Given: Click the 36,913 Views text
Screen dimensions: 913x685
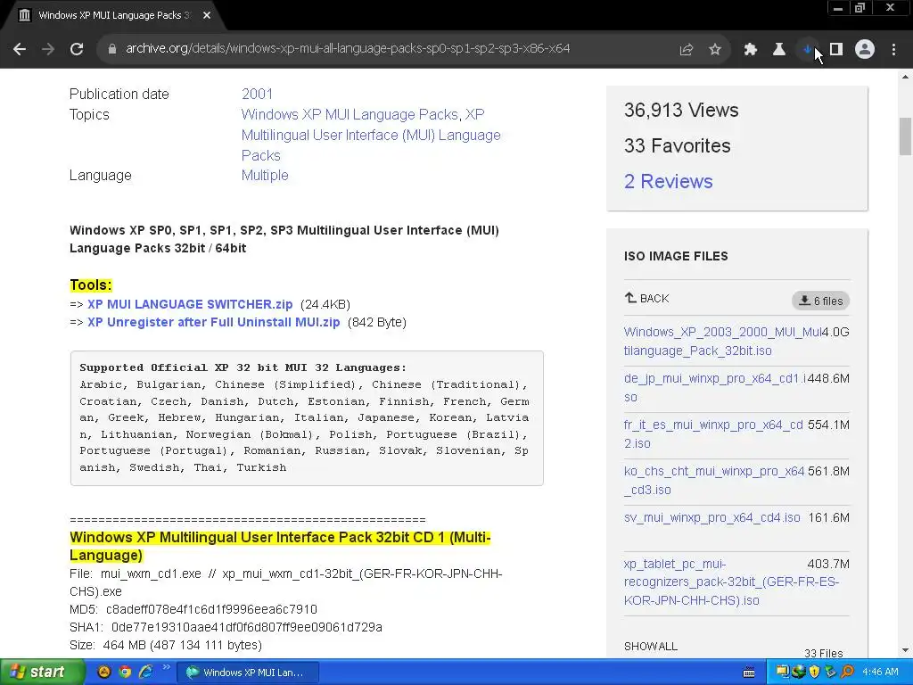Looking at the screenshot, I should pyautogui.click(x=680, y=110).
